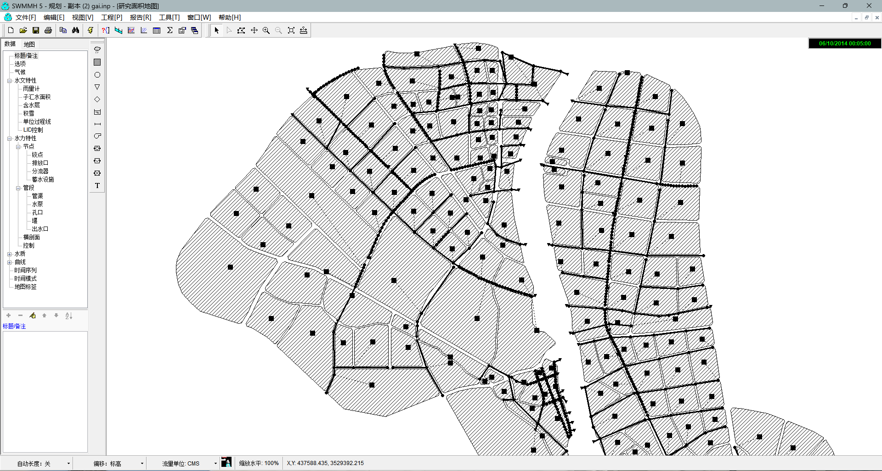Create a profile plot from the toolbar
Screen dimensions: 882x471
tap(119, 30)
